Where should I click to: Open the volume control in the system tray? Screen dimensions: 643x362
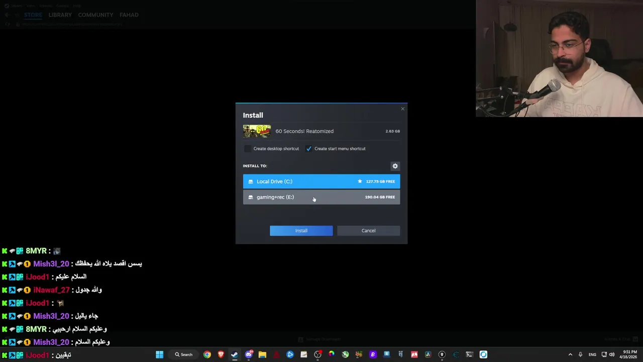click(x=612, y=354)
